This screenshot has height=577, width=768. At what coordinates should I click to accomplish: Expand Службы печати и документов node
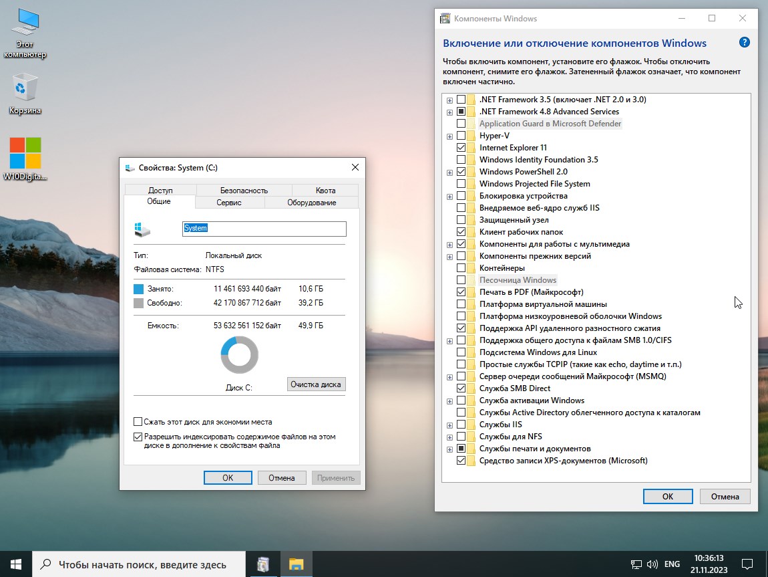point(449,449)
